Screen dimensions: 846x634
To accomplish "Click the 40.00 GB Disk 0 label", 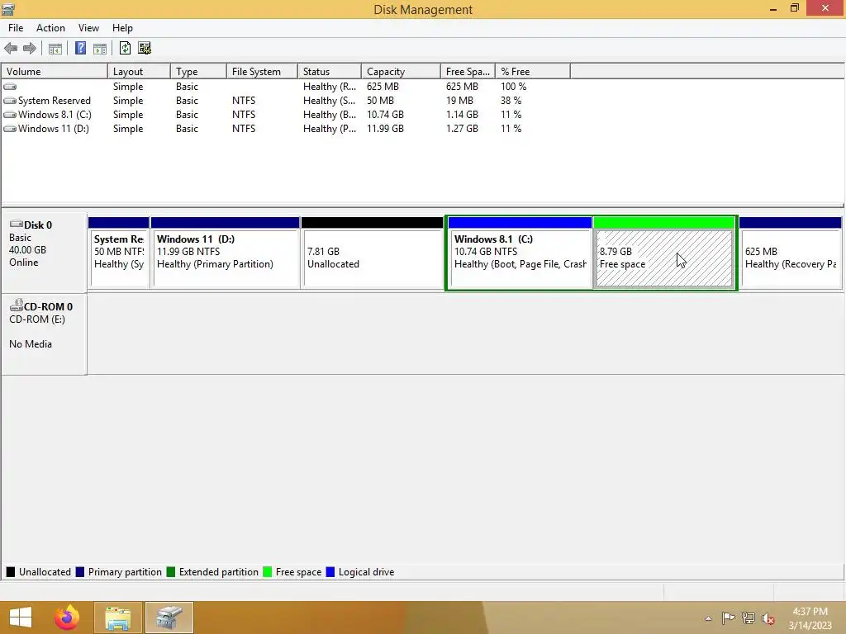I will [x=27, y=249].
